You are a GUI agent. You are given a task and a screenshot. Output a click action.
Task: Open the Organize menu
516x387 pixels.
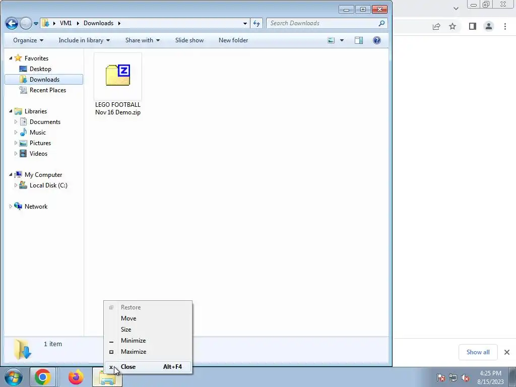pos(28,40)
